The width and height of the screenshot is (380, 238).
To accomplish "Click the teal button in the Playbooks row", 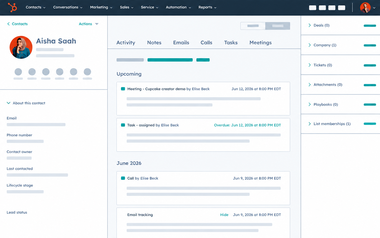I will [370, 105].
